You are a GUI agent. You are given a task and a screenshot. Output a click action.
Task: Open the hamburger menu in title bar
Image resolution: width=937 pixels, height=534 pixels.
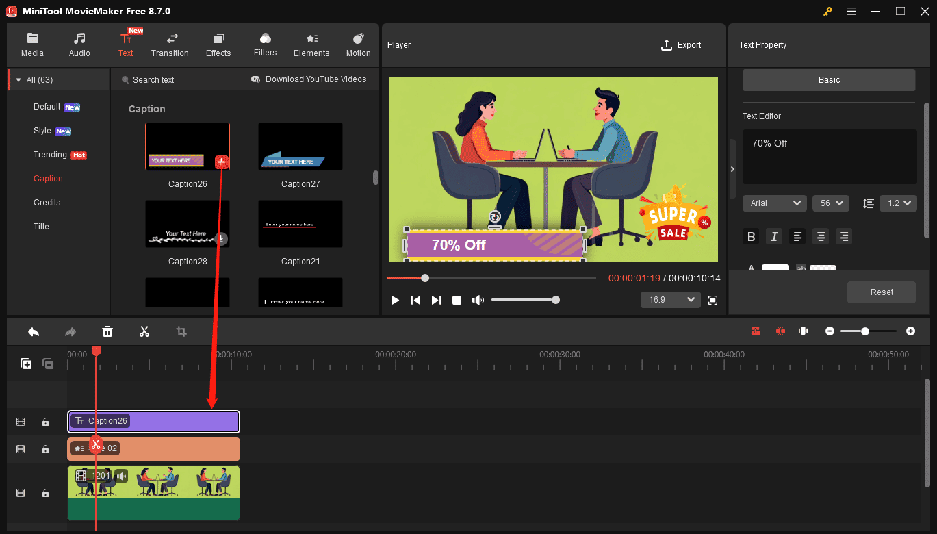851,12
